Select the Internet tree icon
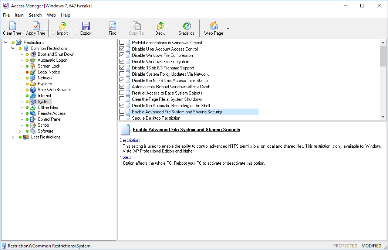 click(x=33, y=96)
